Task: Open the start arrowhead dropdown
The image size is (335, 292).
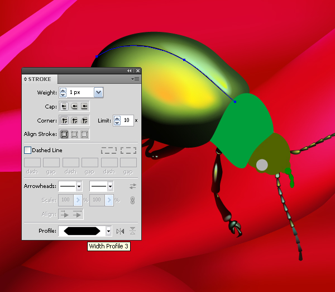Action: pyautogui.click(x=79, y=186)
